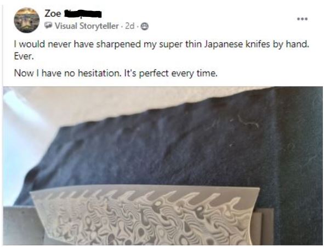324x247 pixels.
Task: Click the 'Ever.' line of the post
Action: (24, 56)
